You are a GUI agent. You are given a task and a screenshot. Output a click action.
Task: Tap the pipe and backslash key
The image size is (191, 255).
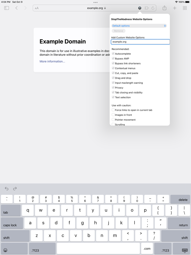(184, 211)
